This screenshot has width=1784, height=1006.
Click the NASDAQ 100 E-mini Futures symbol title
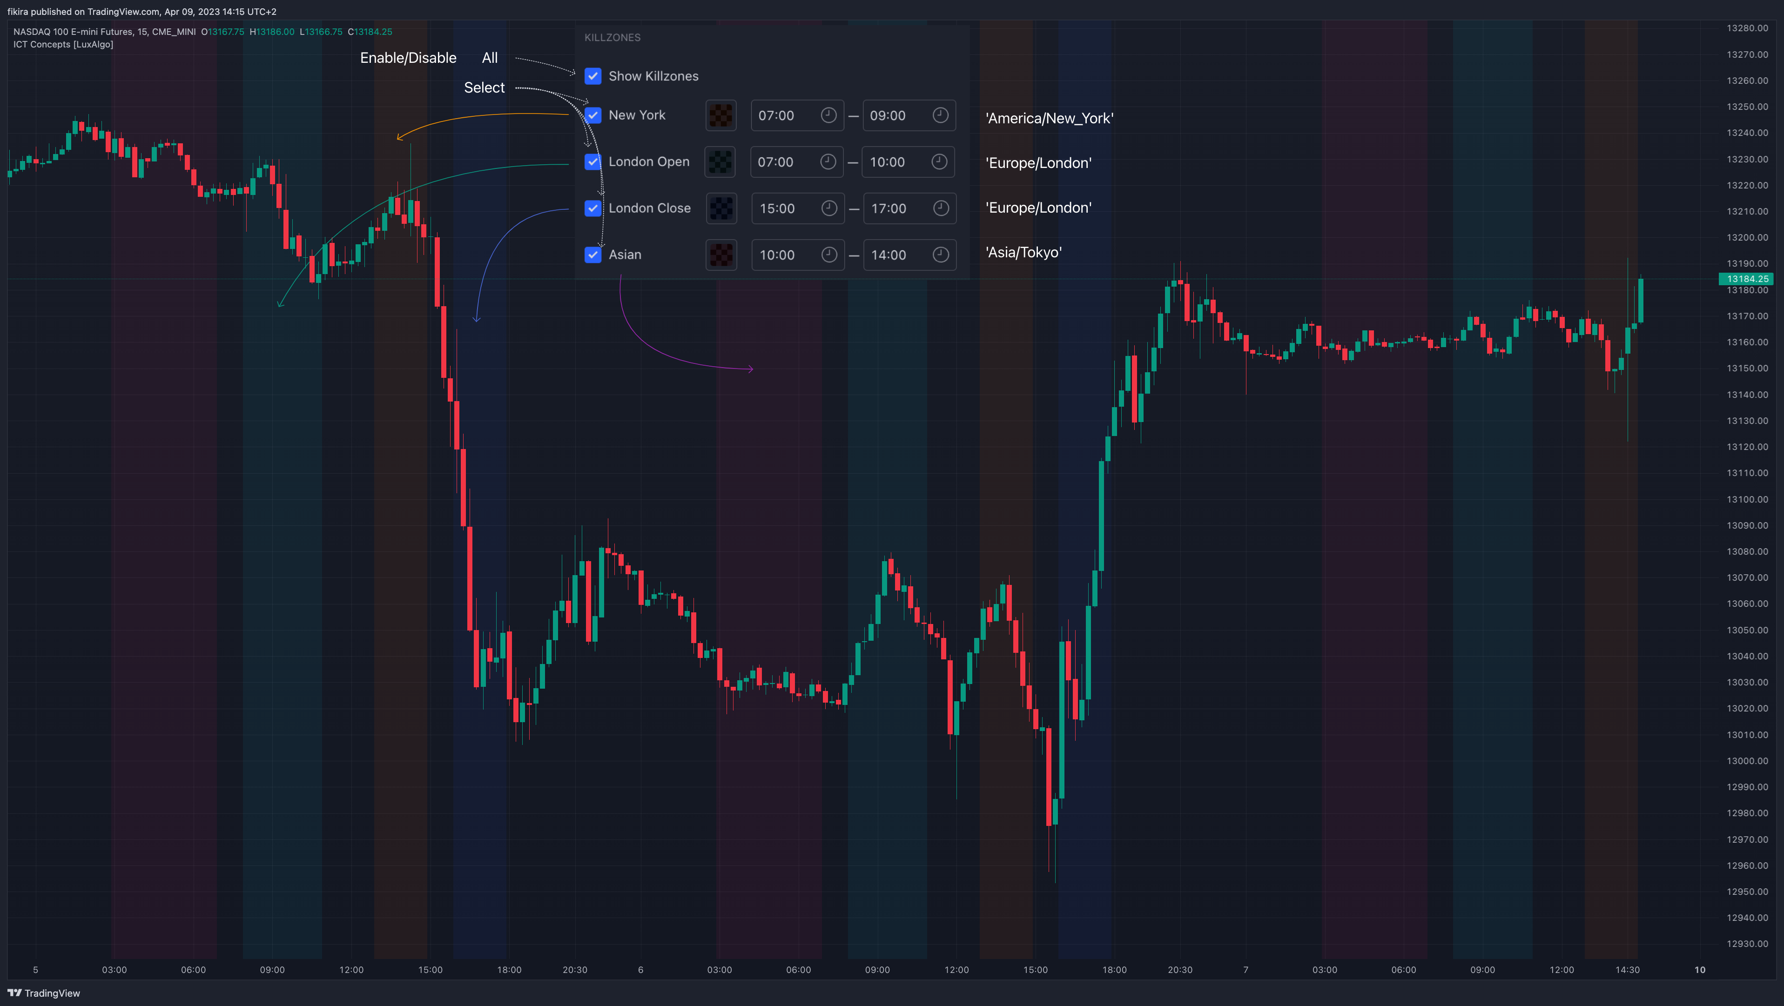105,32
